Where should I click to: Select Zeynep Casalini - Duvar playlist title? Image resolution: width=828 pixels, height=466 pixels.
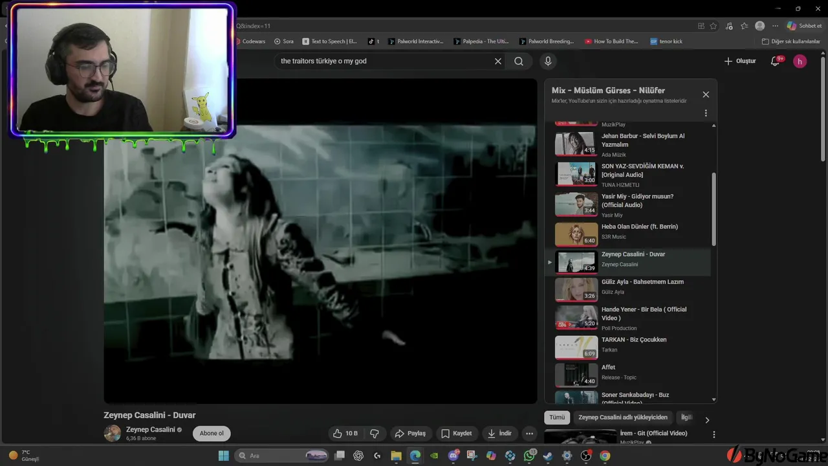pyautogui.click(x=633, y=254)
